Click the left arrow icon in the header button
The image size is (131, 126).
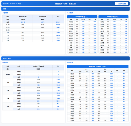pyautogui.click(x=117, y=4)
